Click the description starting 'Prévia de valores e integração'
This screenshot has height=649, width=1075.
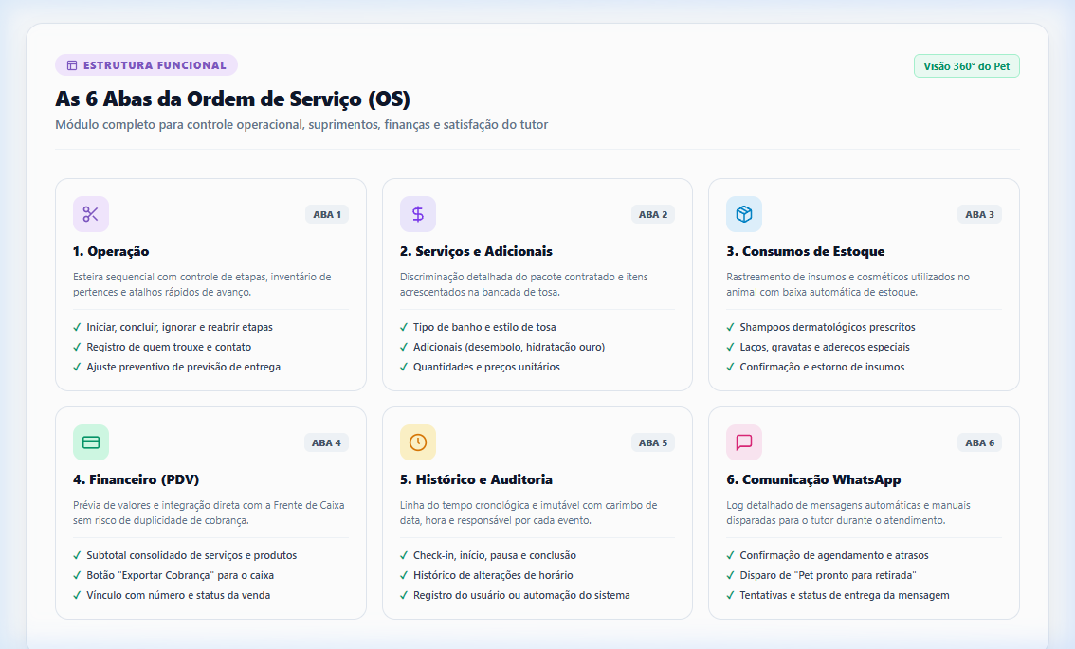[x=210, y=513]
